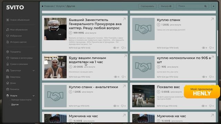The width and height of the screenshot is (221, 124).
Task: Collapse the Услуги chevron
Action: [33, 96]
